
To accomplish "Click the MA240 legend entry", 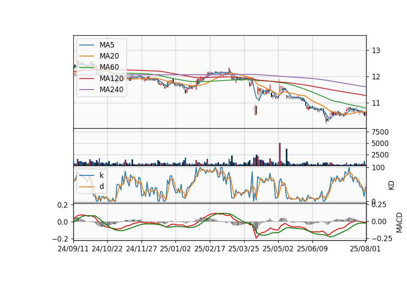I will tap(101, 90).
